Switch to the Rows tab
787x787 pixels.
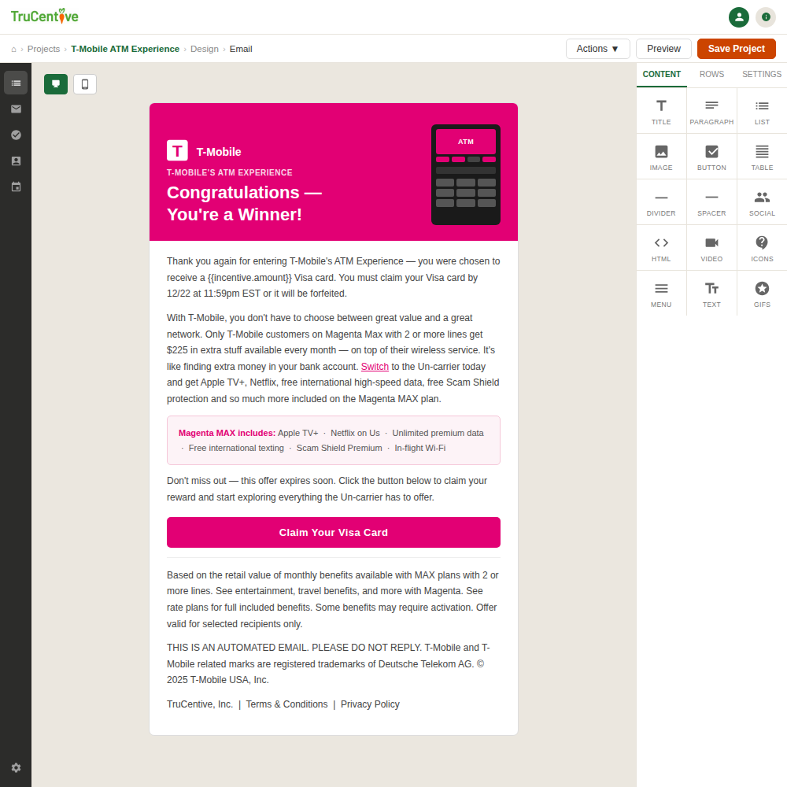click(711, 74)
